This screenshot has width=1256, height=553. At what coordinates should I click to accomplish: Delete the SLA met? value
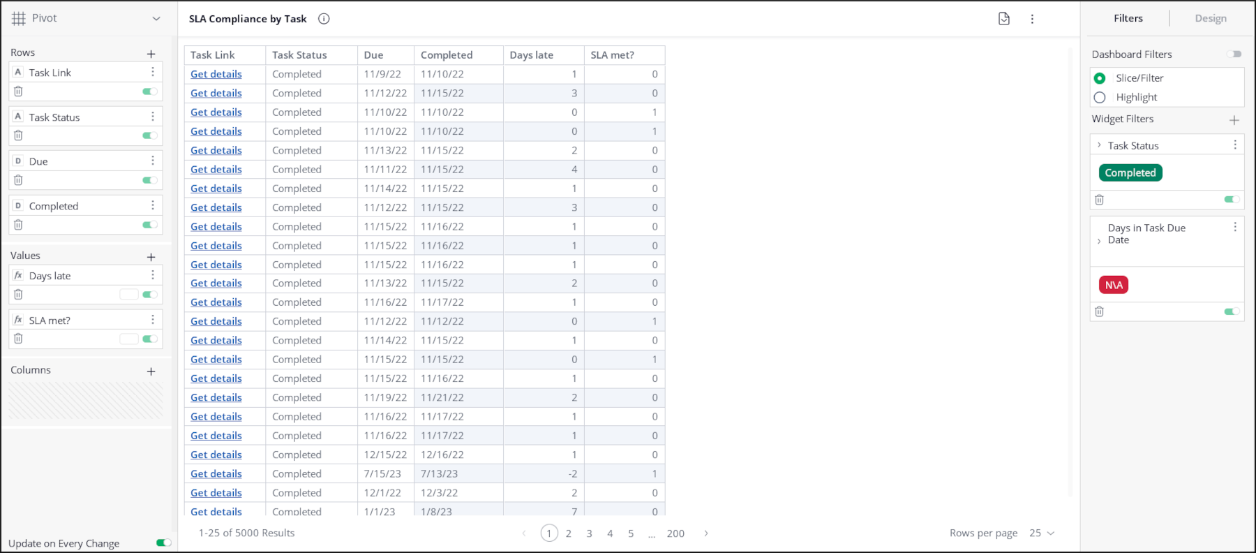pyautogui.click(x=19, y=339)
